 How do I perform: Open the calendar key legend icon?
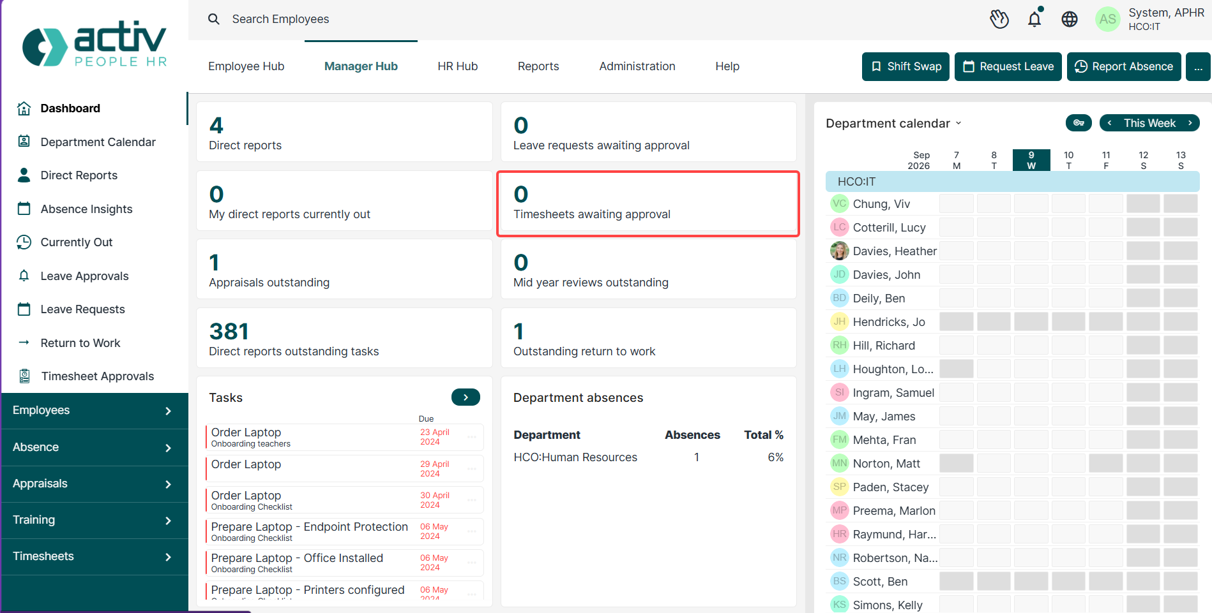click(x=1079, y=123)
